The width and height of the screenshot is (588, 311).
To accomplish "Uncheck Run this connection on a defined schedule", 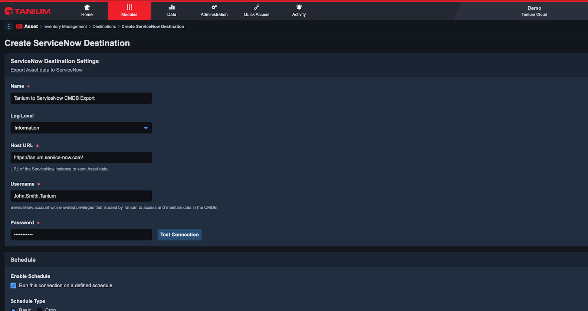I will click(13, 285).
